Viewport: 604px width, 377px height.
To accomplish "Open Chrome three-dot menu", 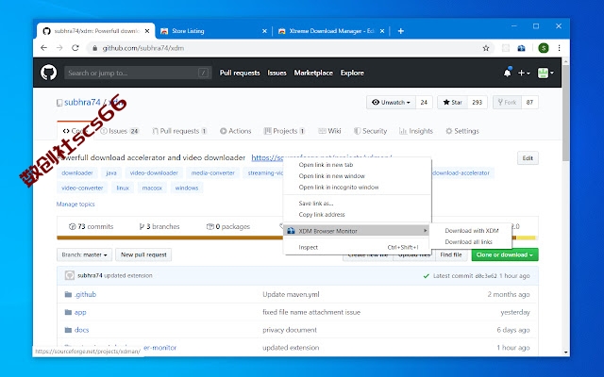I will 559,48.
